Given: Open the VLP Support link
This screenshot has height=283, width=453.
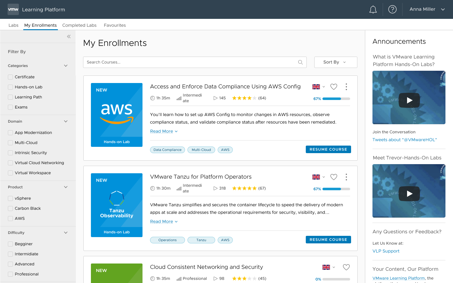Looking at the screenshot, I should click(386, 251).
